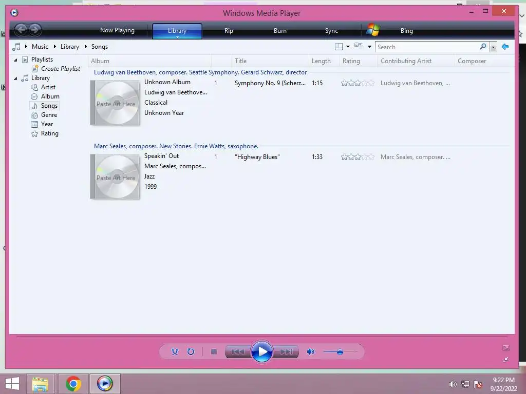Open the Rip tab
The width and height of the screenshot is (526, 394).
pyautogui.click(x=229, y=30)
